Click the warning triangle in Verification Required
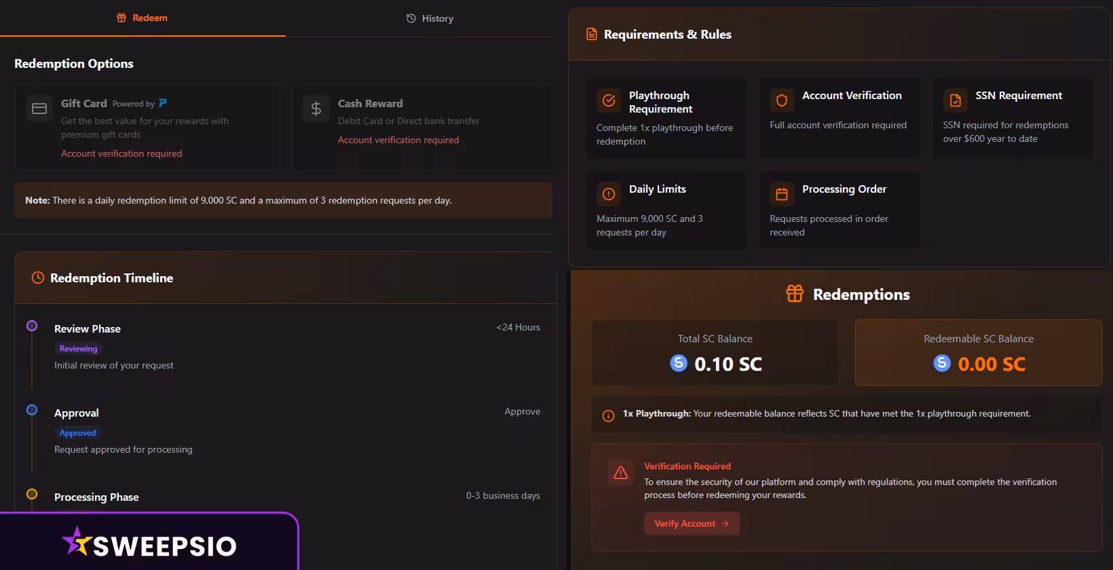The height and width of the screenshot is (570, 1113). (620, 473)
